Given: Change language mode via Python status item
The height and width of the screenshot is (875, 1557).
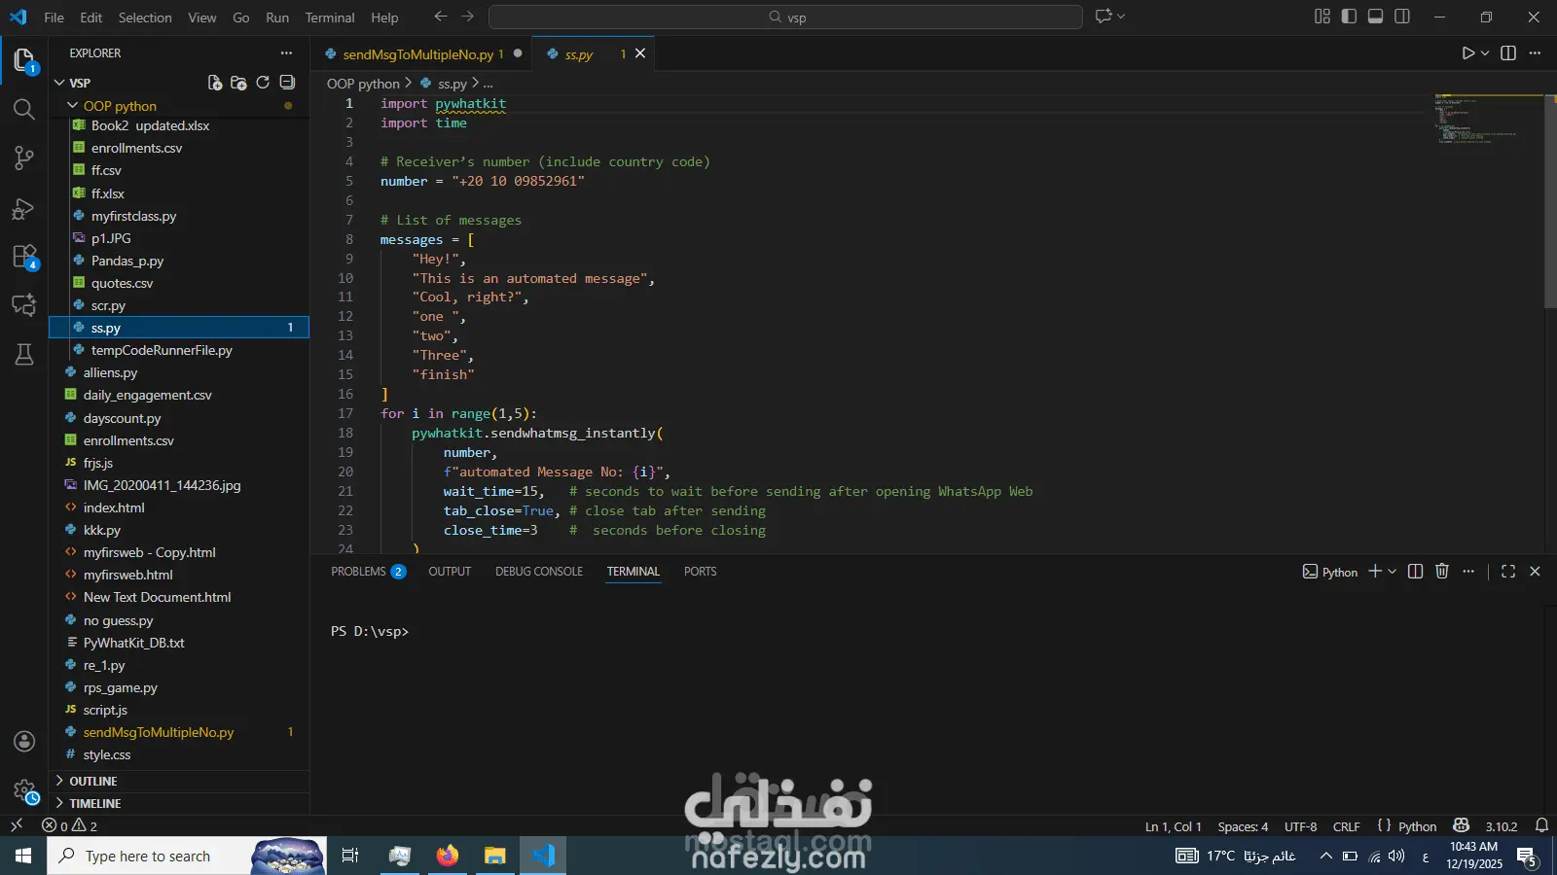Looking at the screenshot, I should (x=1417, y=826).
